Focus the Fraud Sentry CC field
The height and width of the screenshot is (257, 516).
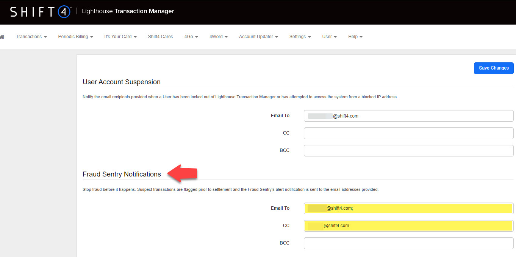[408, 226]
